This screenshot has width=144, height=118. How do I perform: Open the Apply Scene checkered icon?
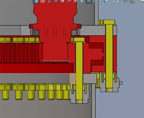tap(132, 1)
